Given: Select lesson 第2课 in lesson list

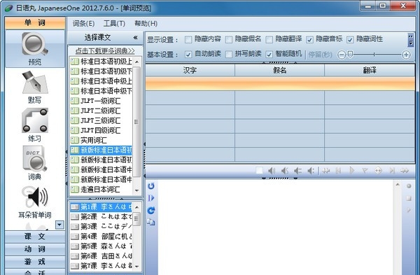Looking at the screenshot, I should point(101,217).
